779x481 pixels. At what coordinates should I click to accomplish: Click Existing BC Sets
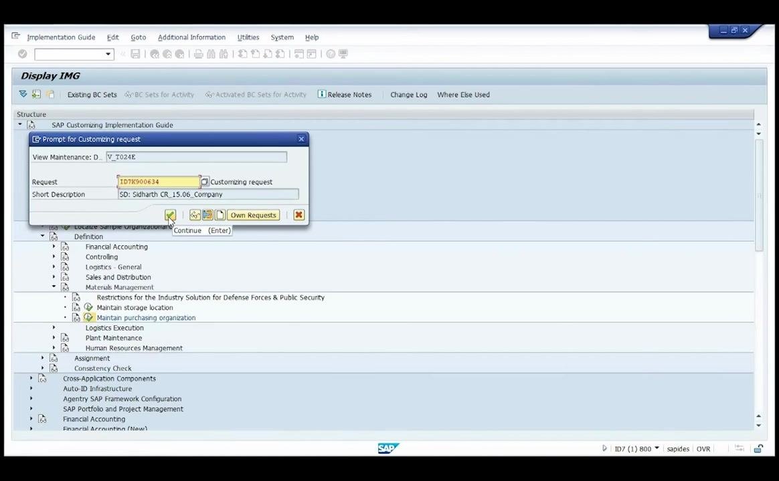click(x=92, y=95)
